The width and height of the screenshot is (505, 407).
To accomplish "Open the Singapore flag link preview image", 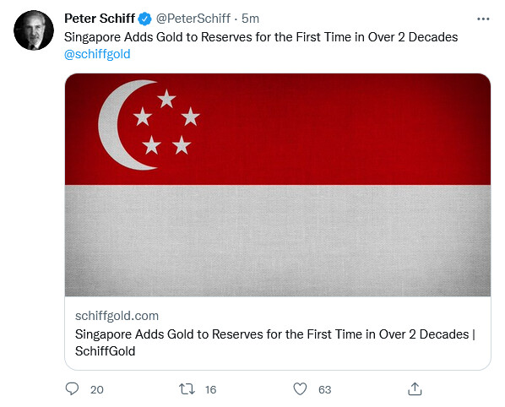I will click(x=278, y=185).
